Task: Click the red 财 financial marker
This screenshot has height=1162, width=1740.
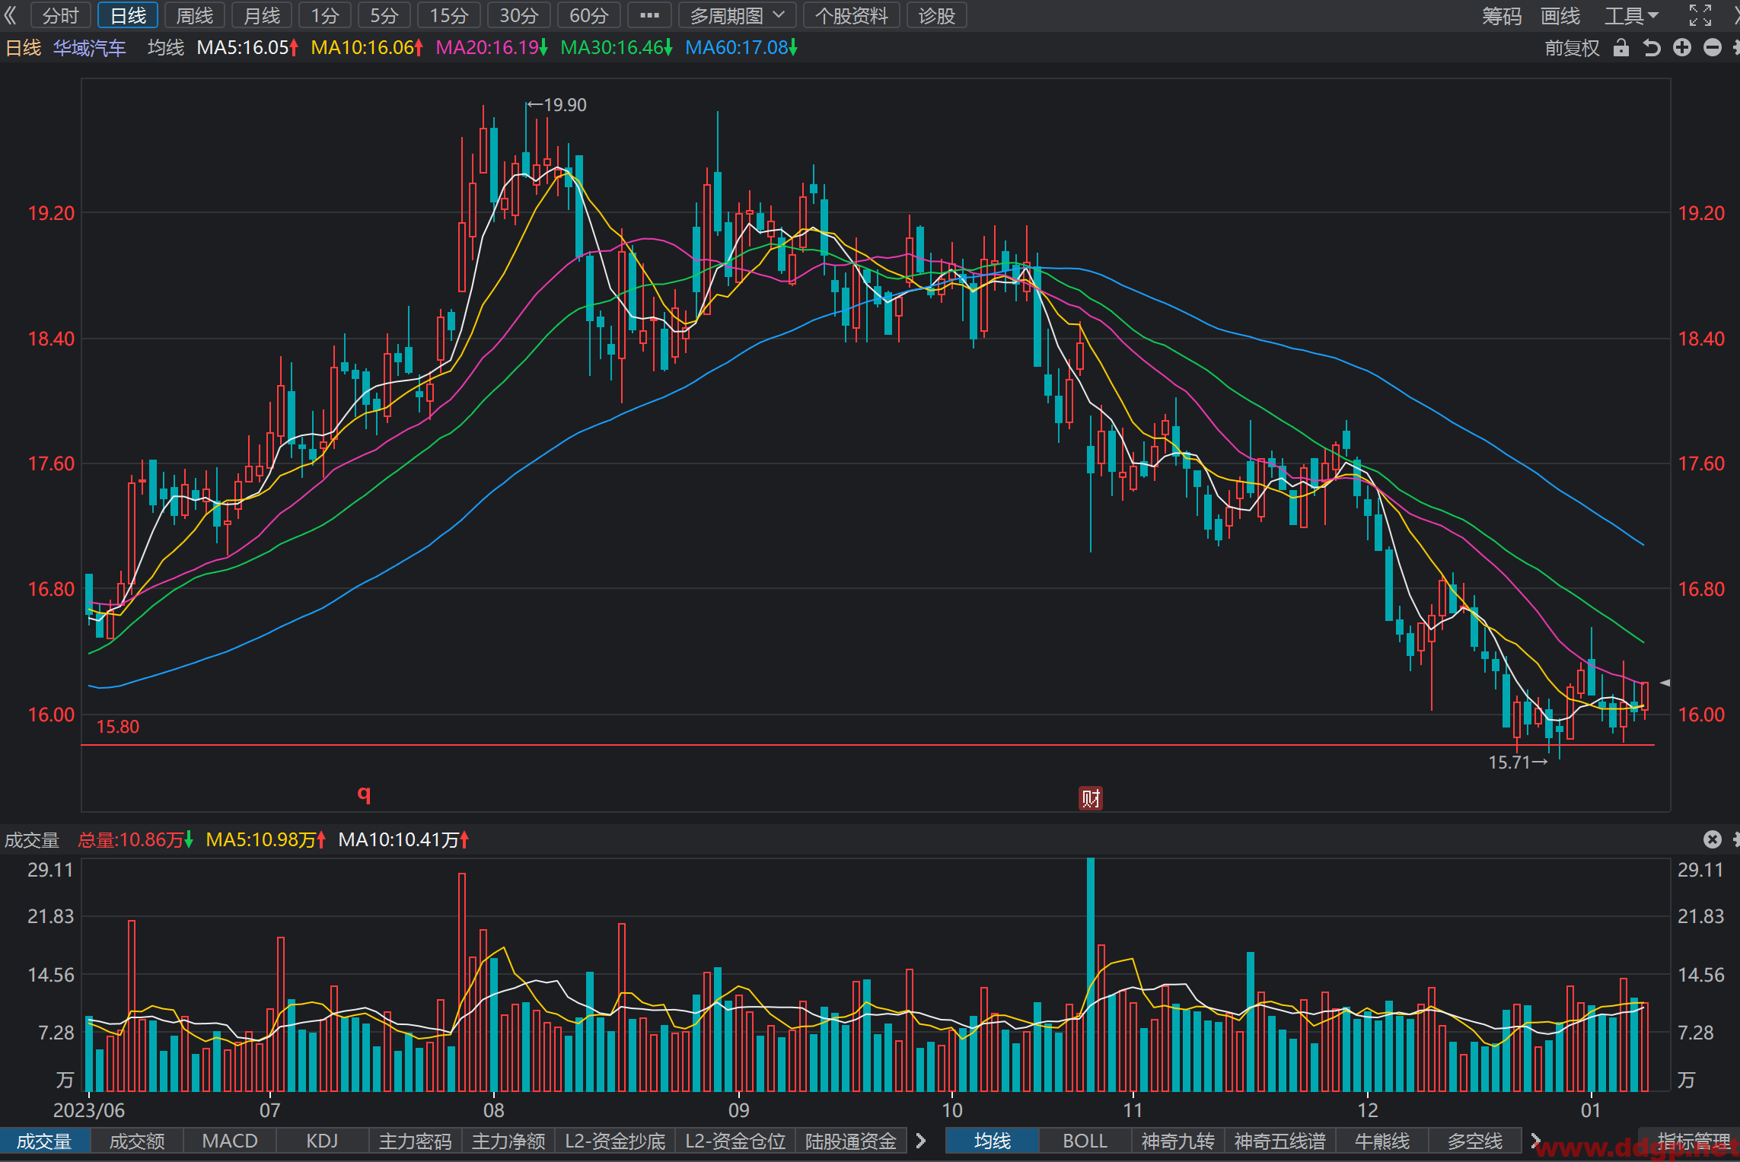Action: (1091, 798)
